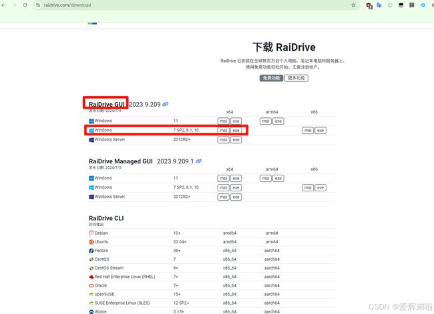This screenshot has width=434, height=314.
Task: Download Managed GUI Windows 7 SP2 x86 exe
Action: (x=320, y=188)
